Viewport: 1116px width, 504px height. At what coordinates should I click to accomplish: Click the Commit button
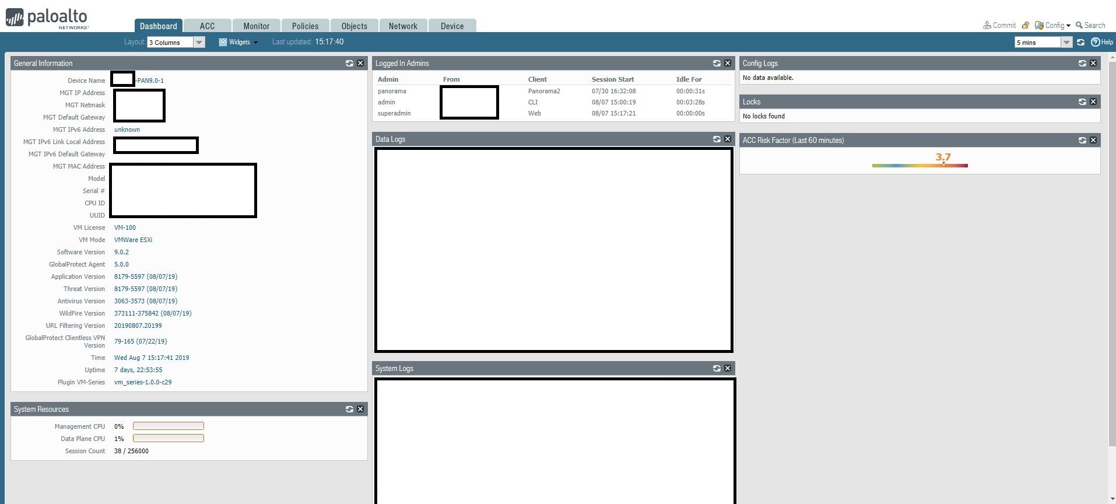(999, 25)
